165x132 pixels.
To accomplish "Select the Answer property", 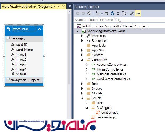I will point(21,74).
